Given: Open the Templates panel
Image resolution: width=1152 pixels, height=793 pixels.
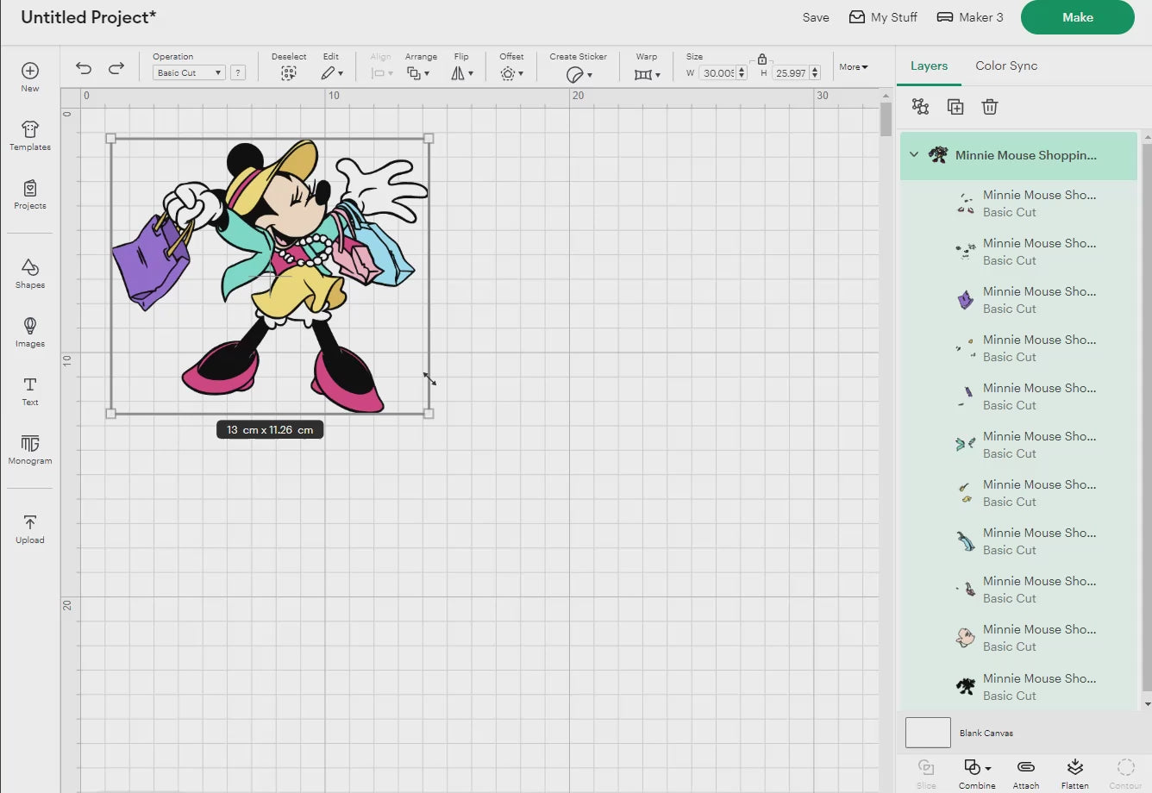Looking at the screenshot, I should coord(30,135).
